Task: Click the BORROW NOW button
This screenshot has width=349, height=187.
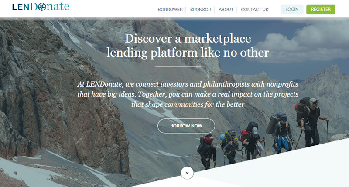Action: point(186,126)
